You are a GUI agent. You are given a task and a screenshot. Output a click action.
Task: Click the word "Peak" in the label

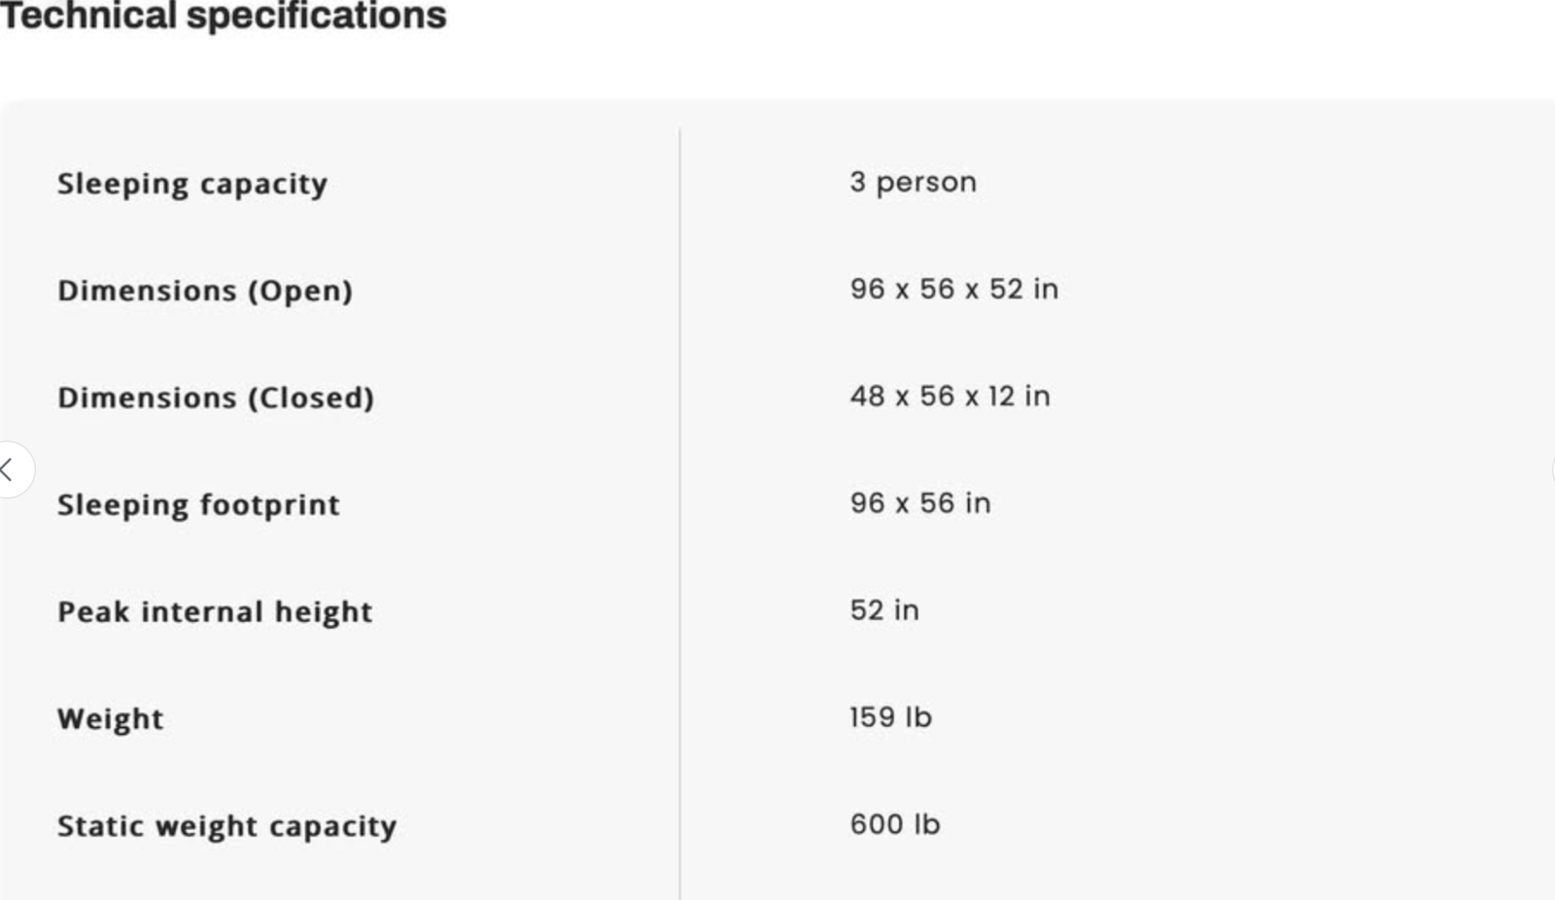[x=92, y=611]
